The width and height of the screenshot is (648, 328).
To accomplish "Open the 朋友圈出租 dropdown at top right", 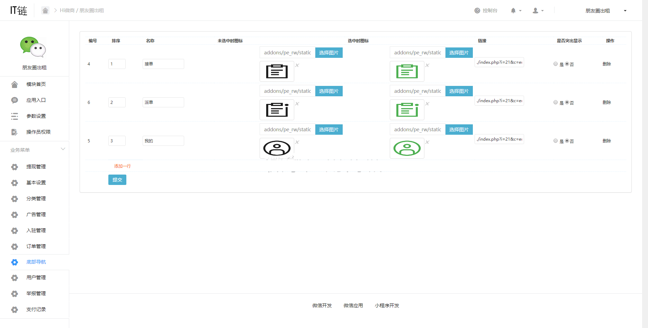I will click(x=605, y=11).
